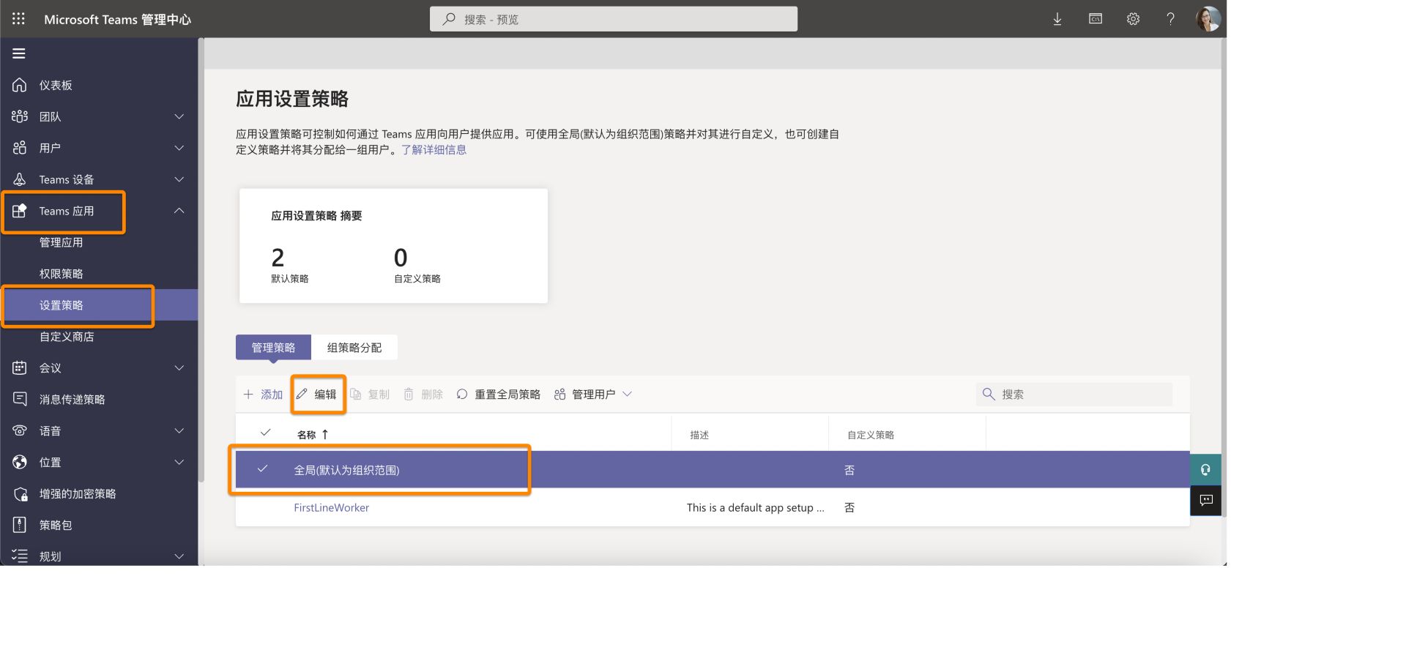
Task: Switch to the 组策略分配 tab
Action: [x=354, y=348]
